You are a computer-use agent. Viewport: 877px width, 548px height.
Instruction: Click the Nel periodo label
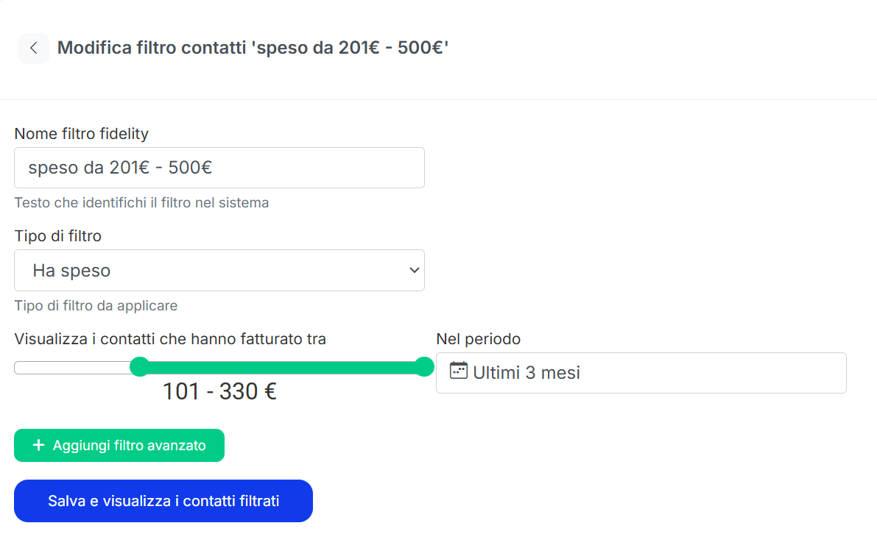[479, 339]
